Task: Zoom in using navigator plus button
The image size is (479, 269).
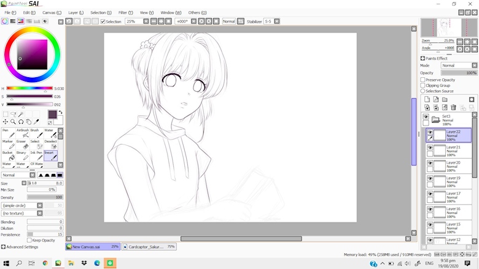Action: tap(467, 42)
